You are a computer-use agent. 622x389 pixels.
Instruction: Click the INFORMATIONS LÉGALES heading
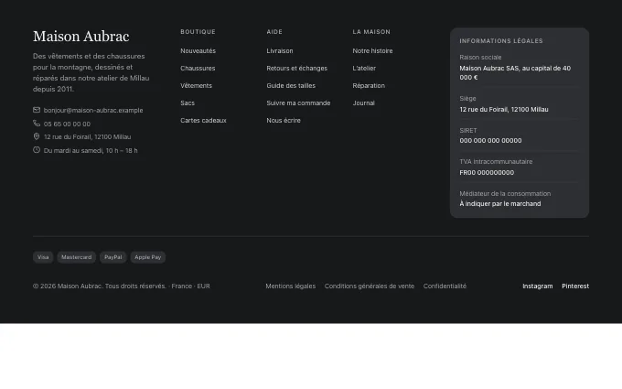tap(501, 41)
